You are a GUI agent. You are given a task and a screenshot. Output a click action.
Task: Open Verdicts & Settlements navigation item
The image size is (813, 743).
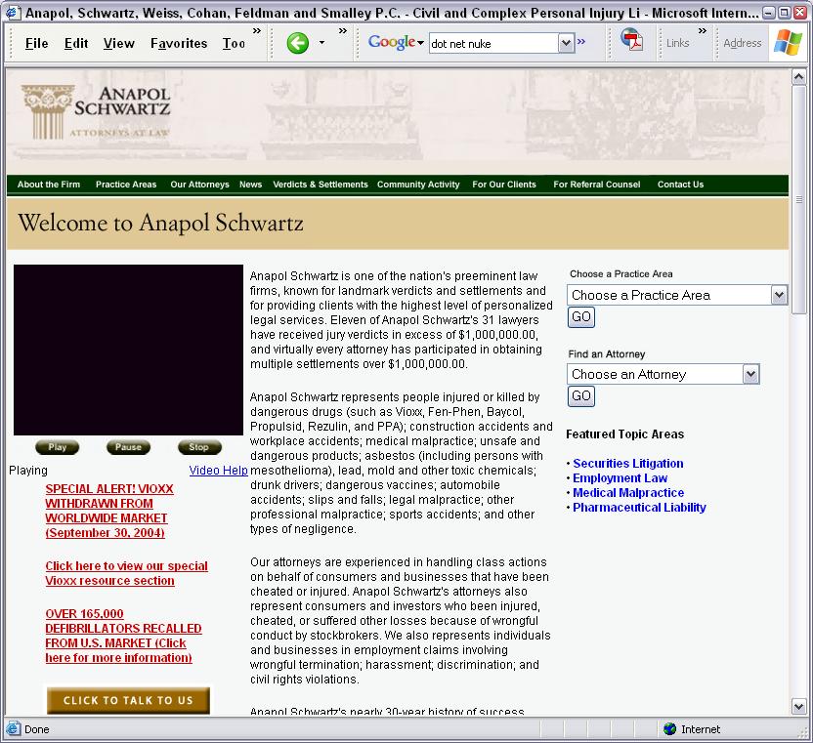pos(321,185)
